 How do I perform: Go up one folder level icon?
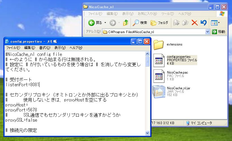click(x=126, y=23)
